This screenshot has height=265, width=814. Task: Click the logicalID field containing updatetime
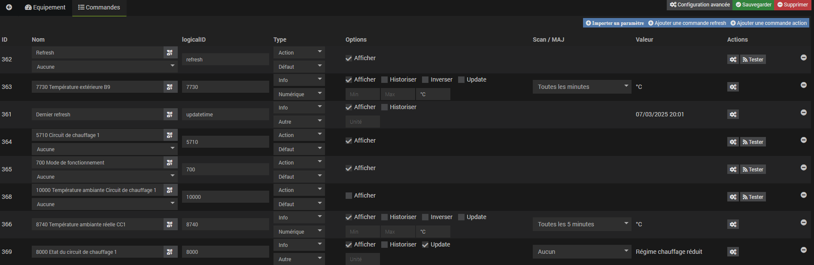(225, 115)
